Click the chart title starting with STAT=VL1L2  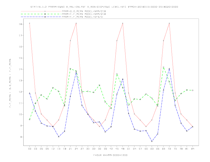click(104, 7)
